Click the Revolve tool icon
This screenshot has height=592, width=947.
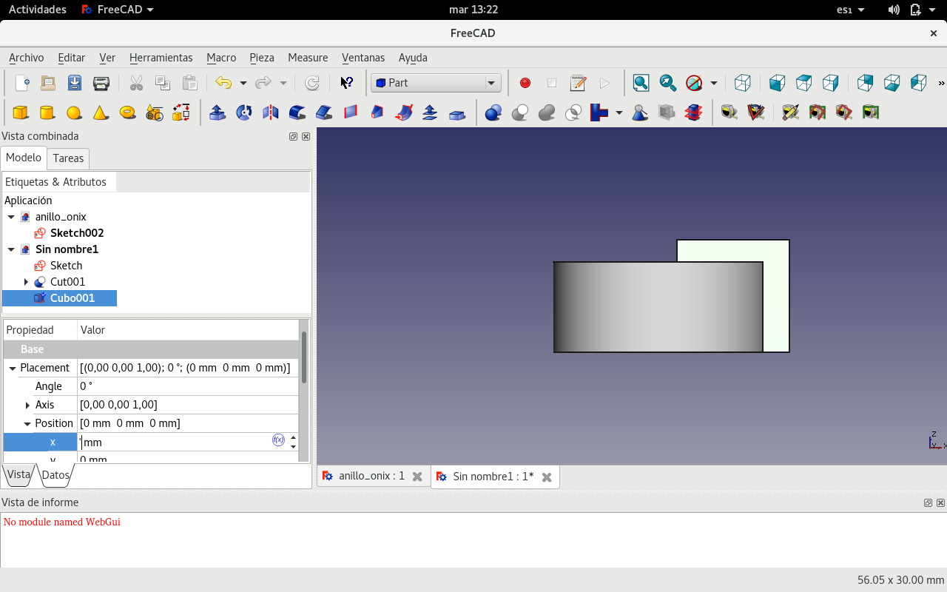[244, 112]
